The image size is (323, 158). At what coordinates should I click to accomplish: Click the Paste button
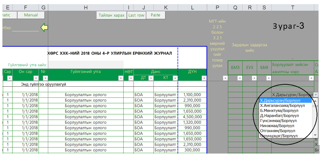tap(155, 15)
